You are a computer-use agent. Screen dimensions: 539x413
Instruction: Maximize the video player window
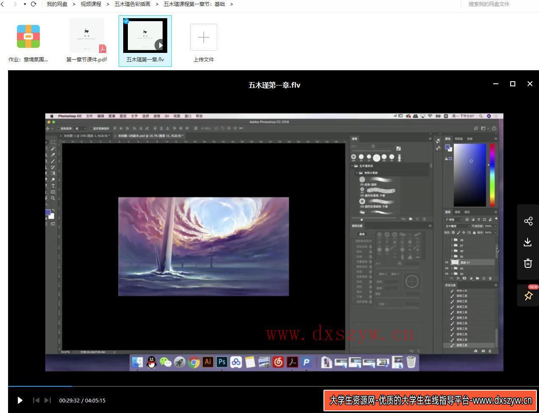tap(513, 84)
